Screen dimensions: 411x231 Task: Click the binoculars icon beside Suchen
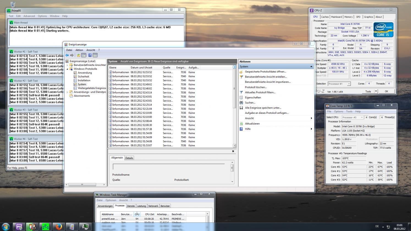[241, 102]
